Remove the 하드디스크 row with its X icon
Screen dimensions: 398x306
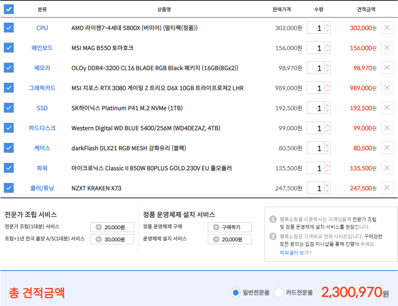tap(387, 128)
